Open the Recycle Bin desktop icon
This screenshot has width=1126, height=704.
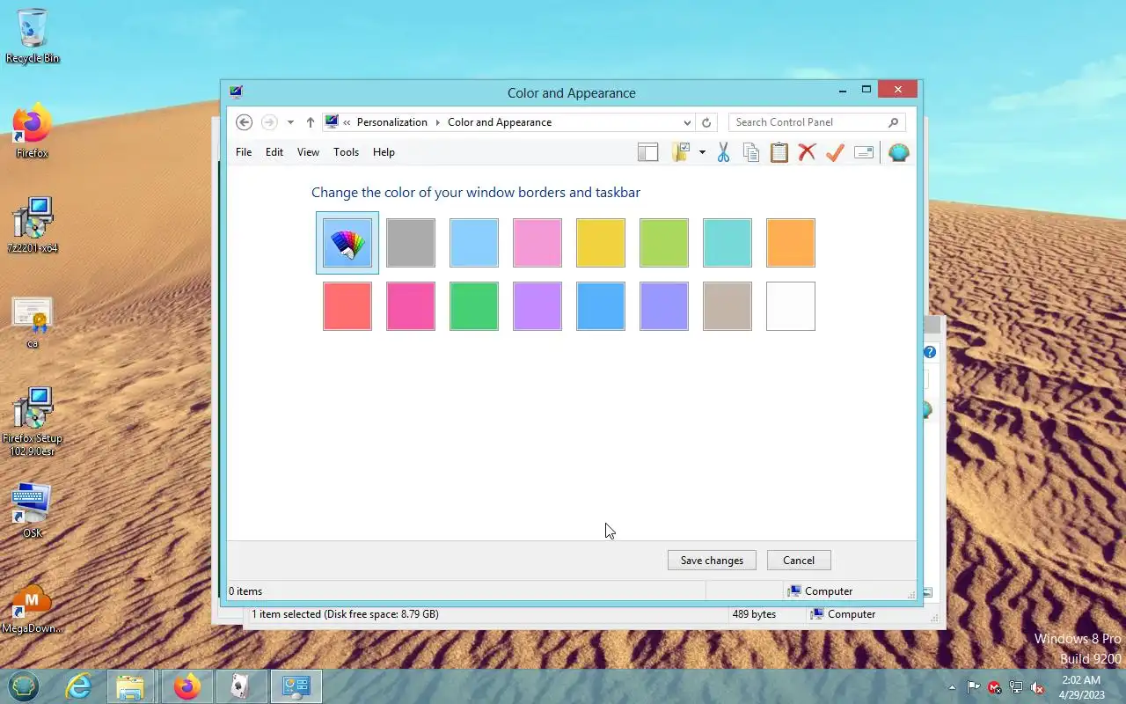coord(33,35)
